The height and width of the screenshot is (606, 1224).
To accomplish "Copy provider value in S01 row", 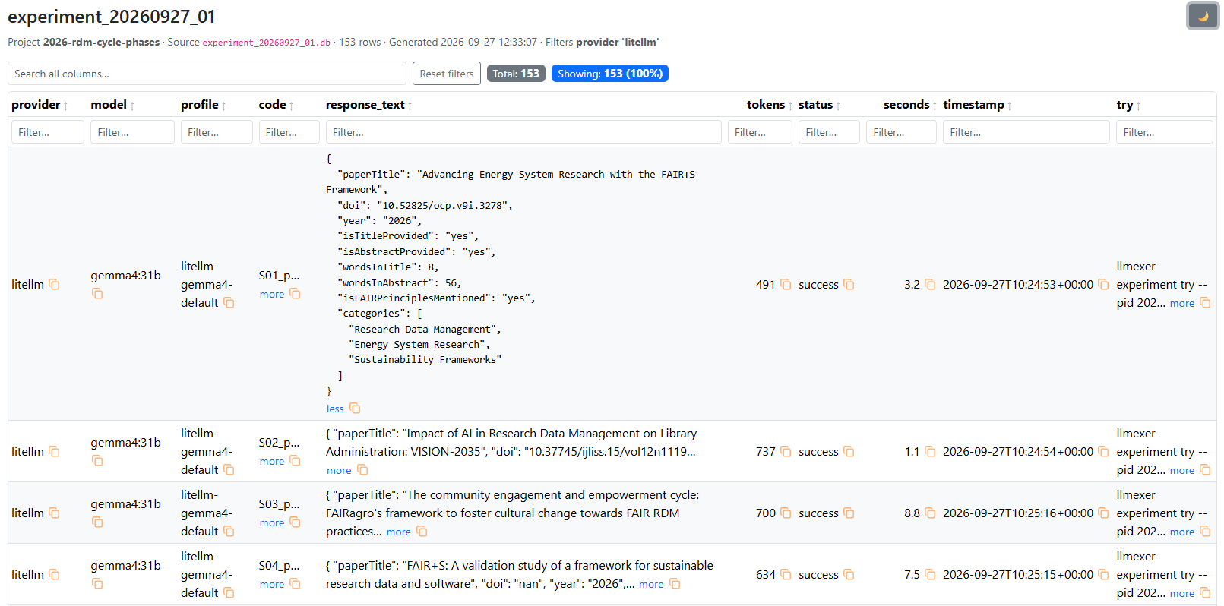I will pos(54,284).
